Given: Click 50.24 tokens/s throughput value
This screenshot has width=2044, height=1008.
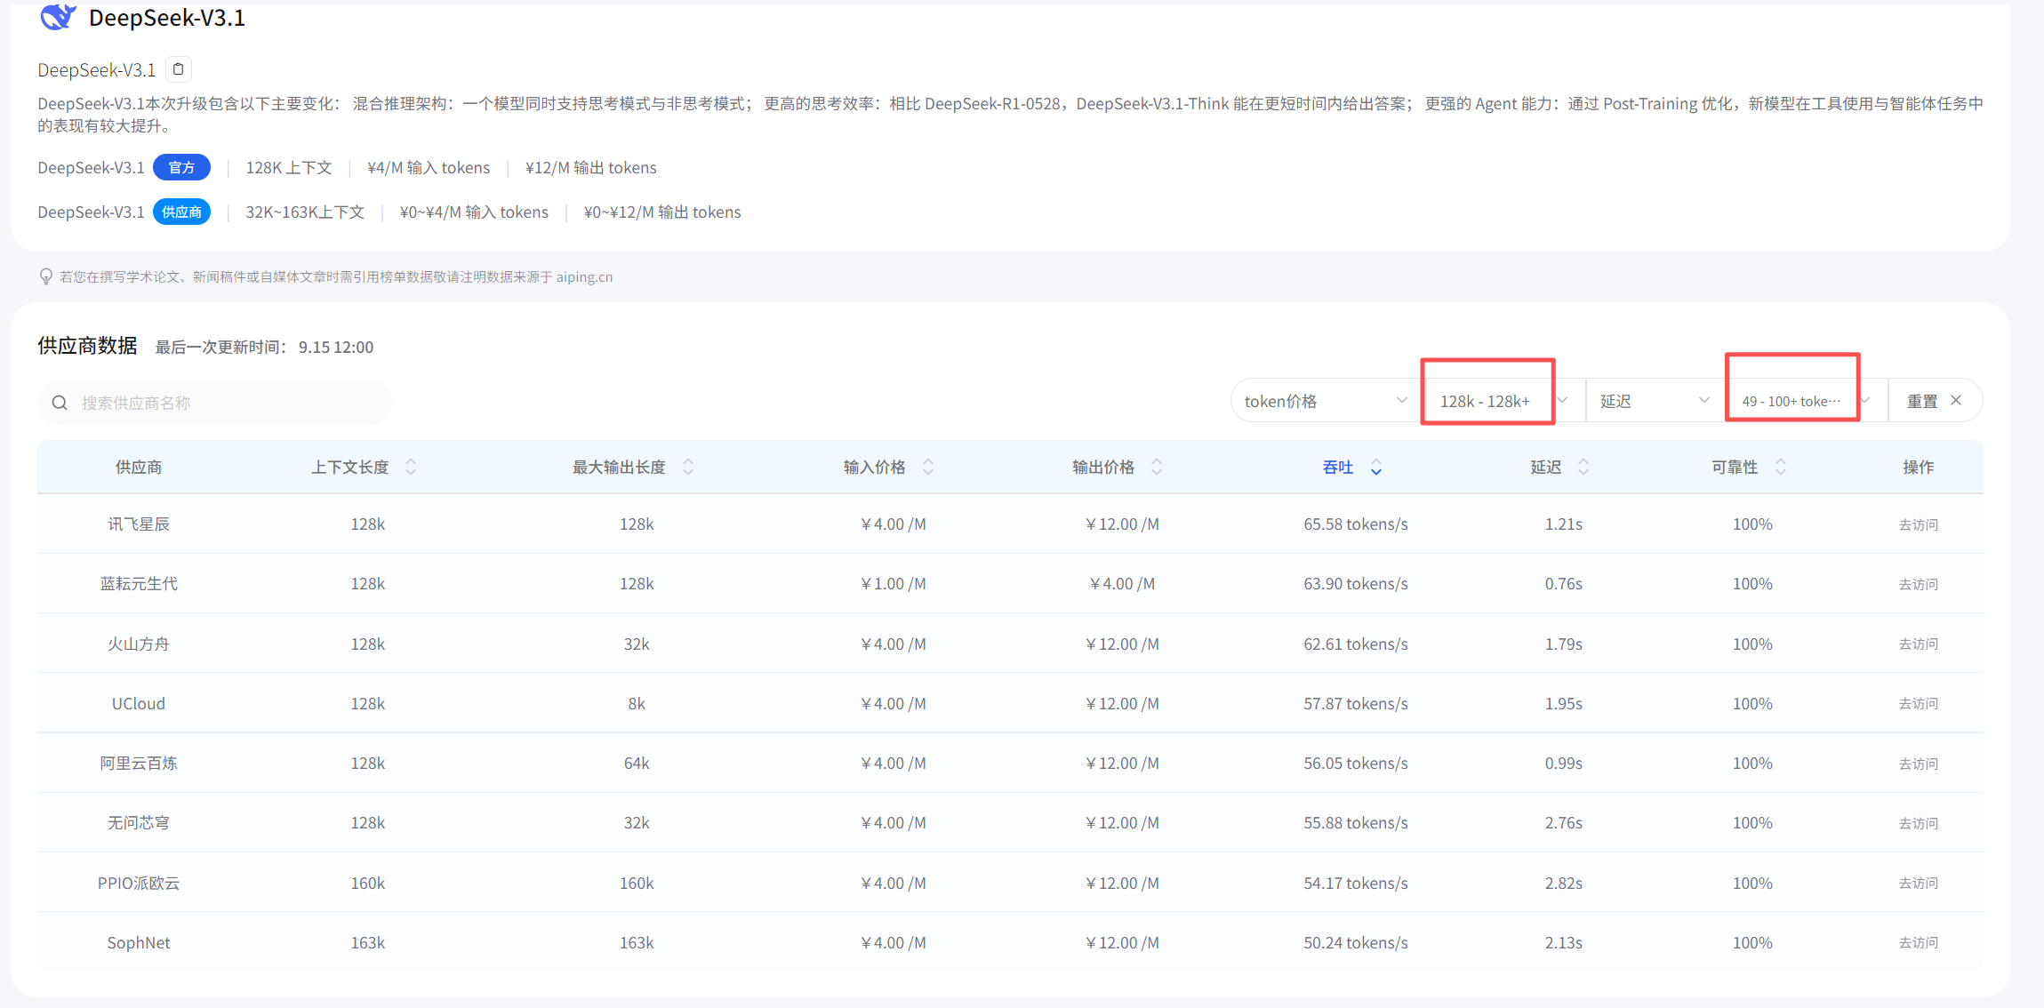Looking at the screenshot, I should tap(1356, 942).
